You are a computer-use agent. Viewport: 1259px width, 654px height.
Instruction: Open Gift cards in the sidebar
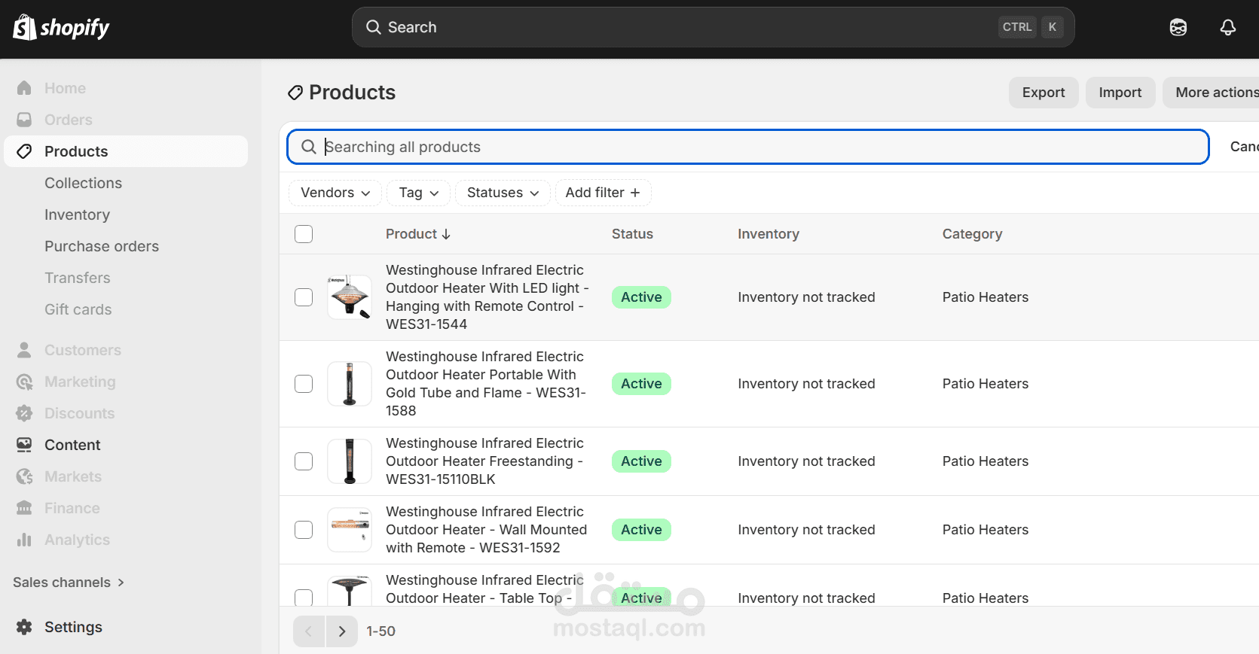(78, 309)
